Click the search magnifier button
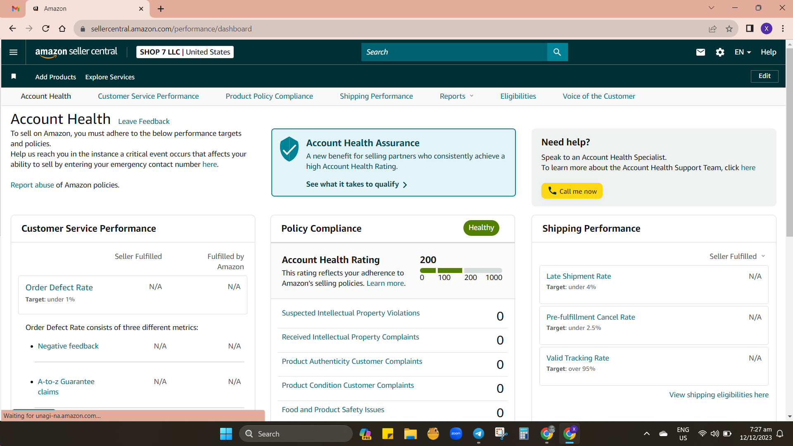Image resolution: width=793 pixels, height=446 pixels. click(x=557, y=52)
